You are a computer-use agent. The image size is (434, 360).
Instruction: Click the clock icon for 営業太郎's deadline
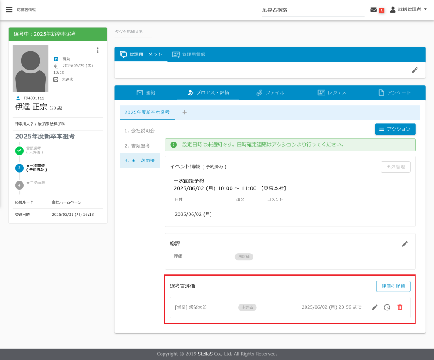[387, 307]
